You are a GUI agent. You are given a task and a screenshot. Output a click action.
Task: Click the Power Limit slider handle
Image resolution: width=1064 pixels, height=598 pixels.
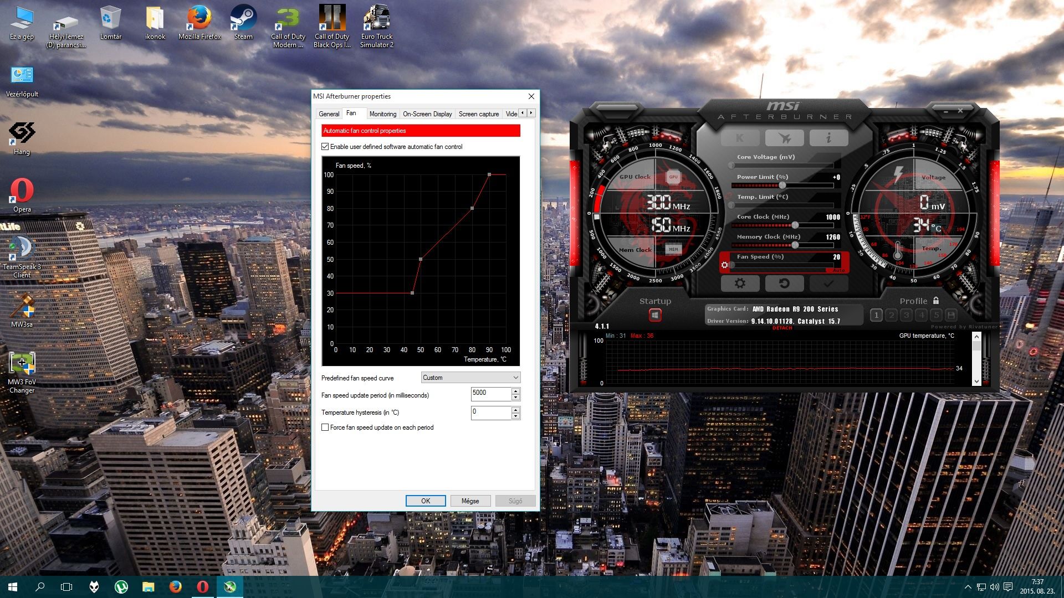(782, 185)
